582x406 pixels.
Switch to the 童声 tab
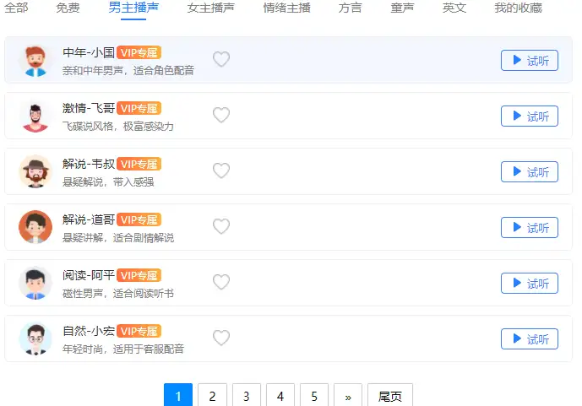point(402,8)
